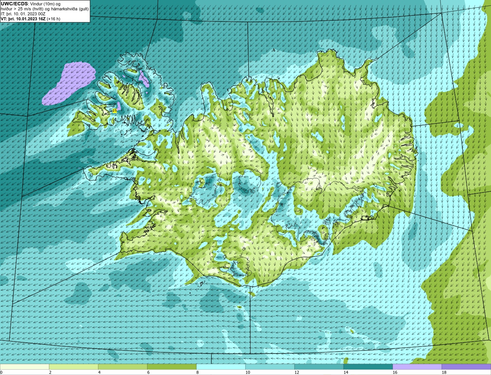The width and height of the screenshot is (491, 375).
Task: Click the purple legend swatch above 18 m/s
Action: 466,367
